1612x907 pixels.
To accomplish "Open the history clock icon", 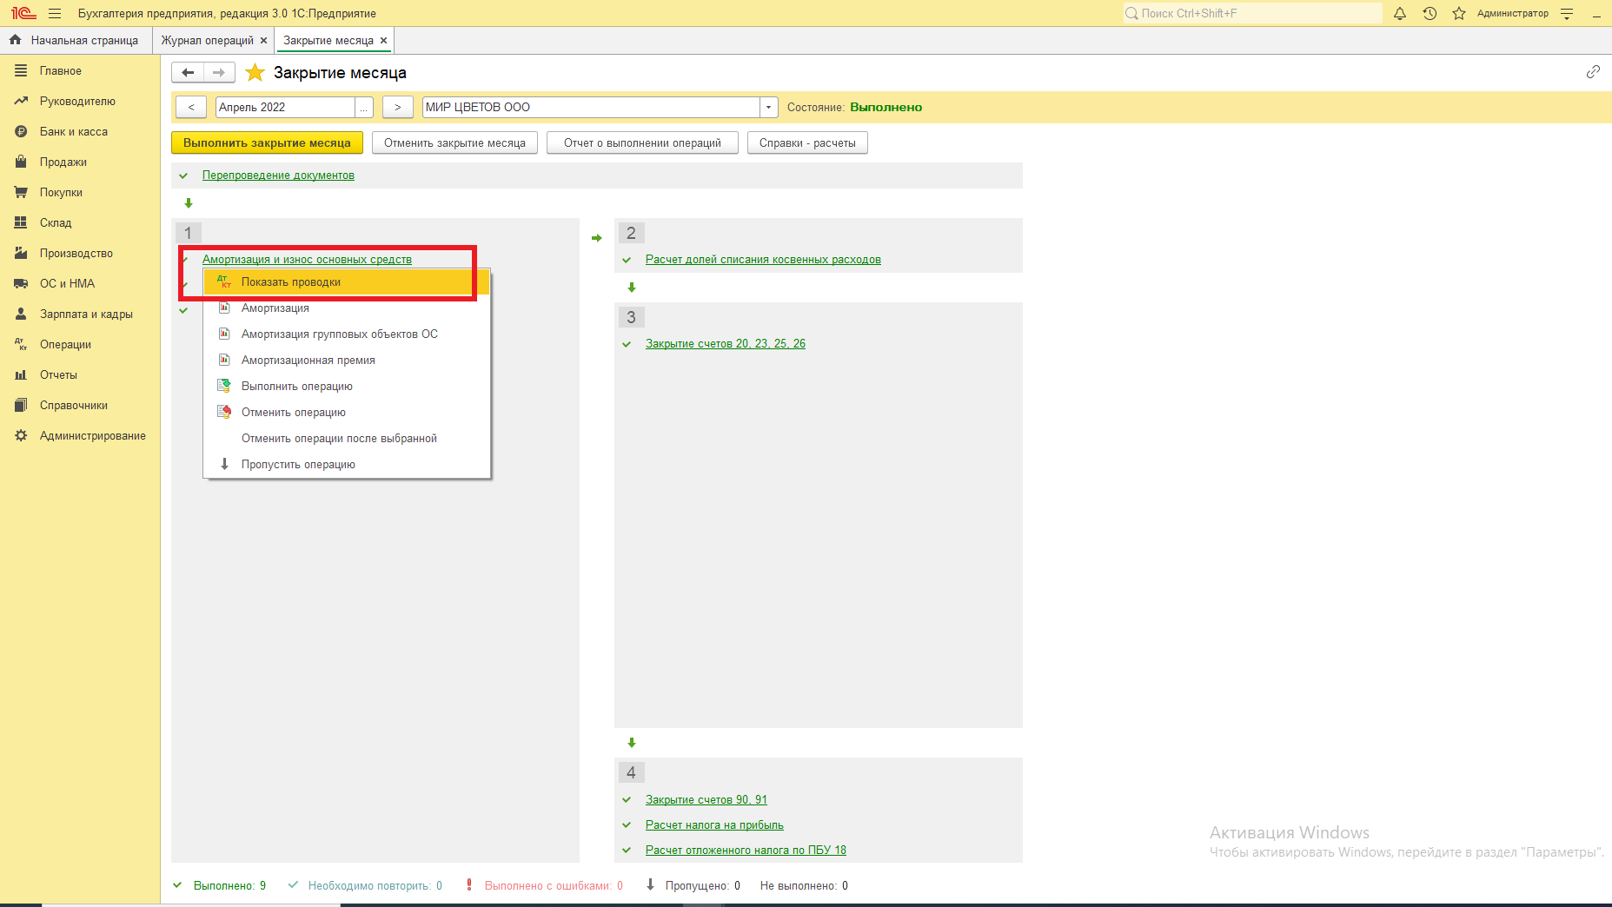I will 1430,13.
